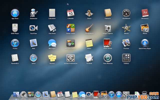Launch the Chess app
Screen dimensions: 160x100
click(89, 13)
